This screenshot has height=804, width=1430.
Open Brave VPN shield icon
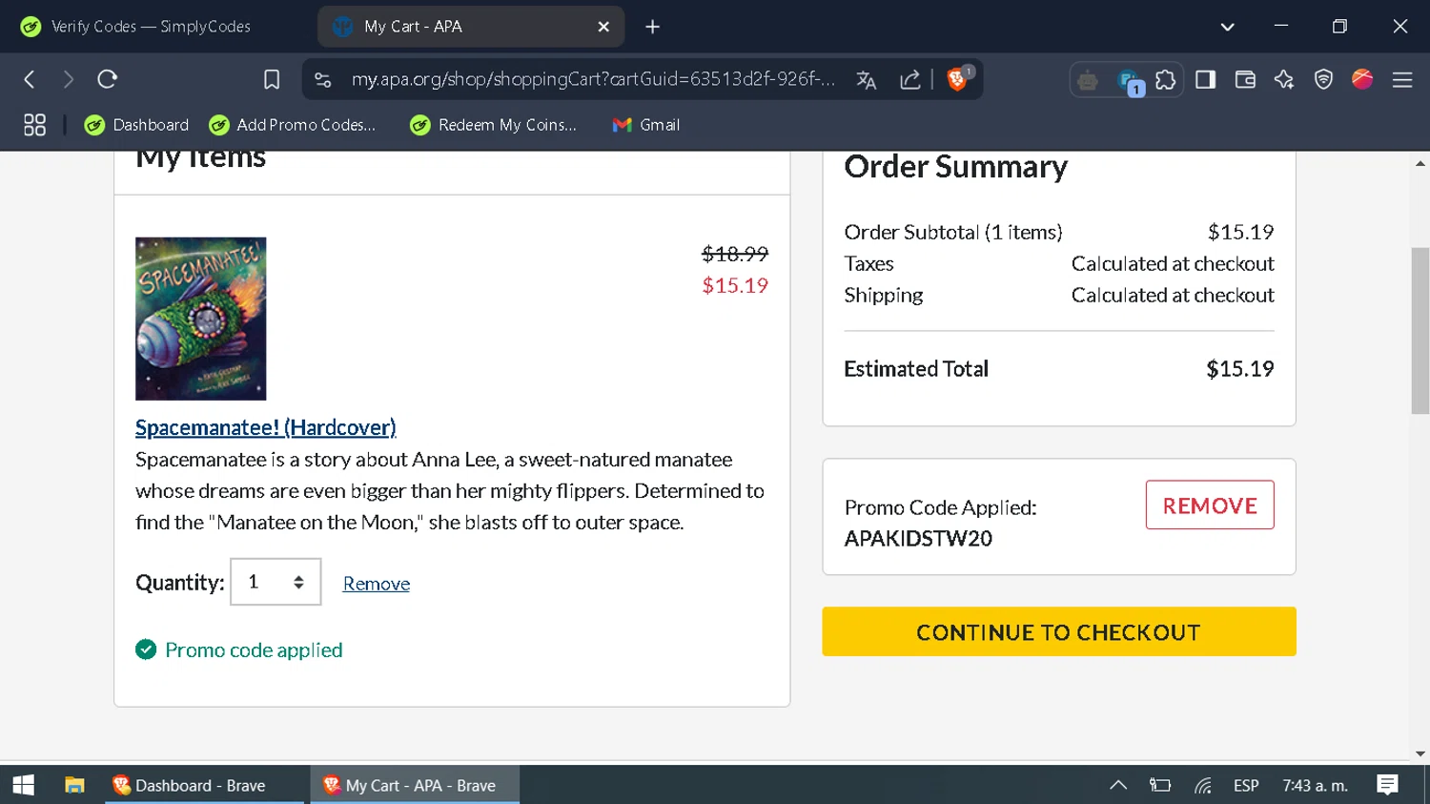[1323, 79]
